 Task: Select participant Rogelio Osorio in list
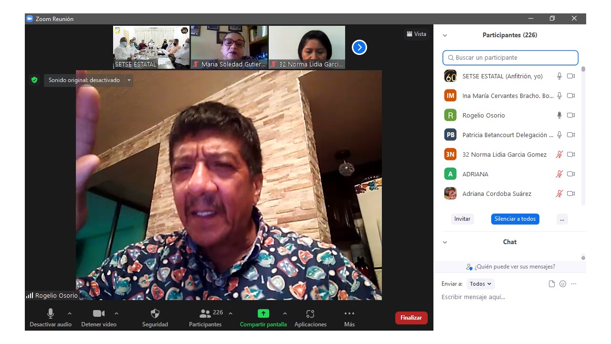[509, 115]
